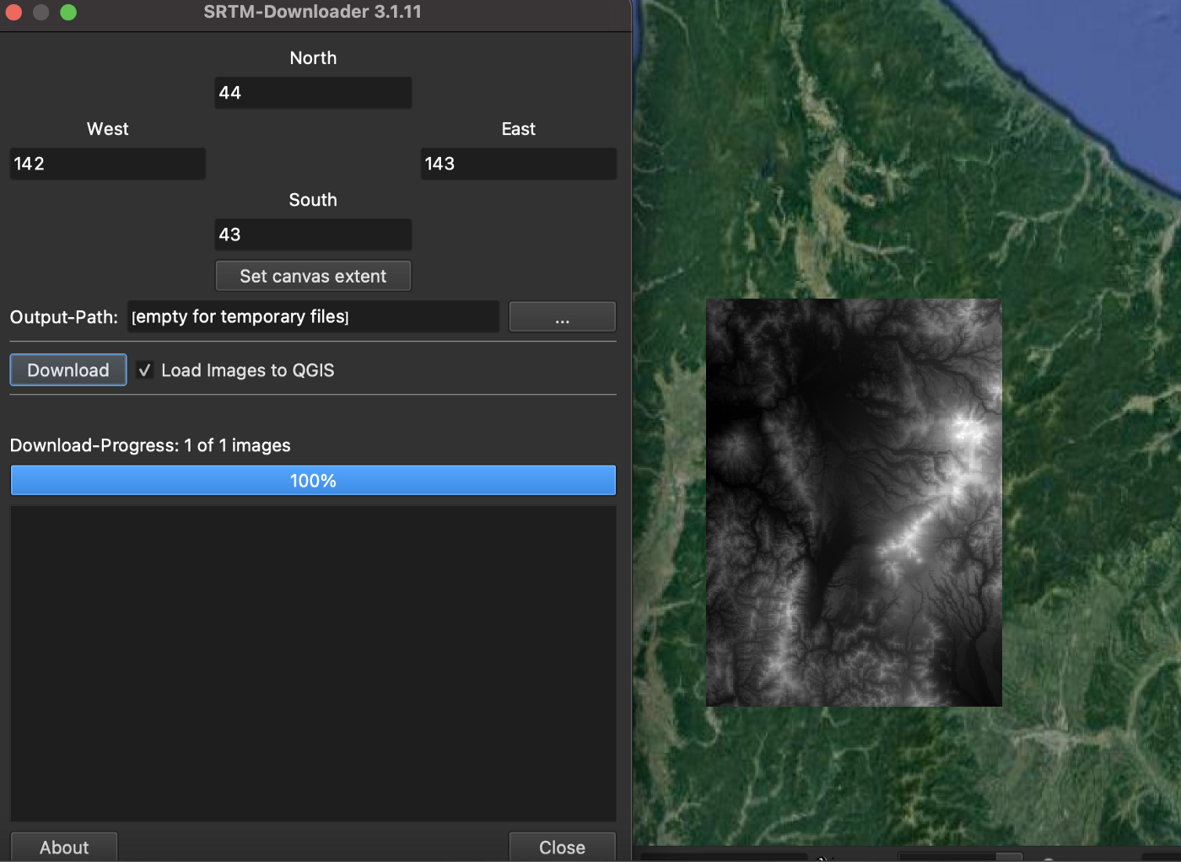
Task: Click the grayscale SRTM elevation raster on the map
Action: [x=854, y=503]
